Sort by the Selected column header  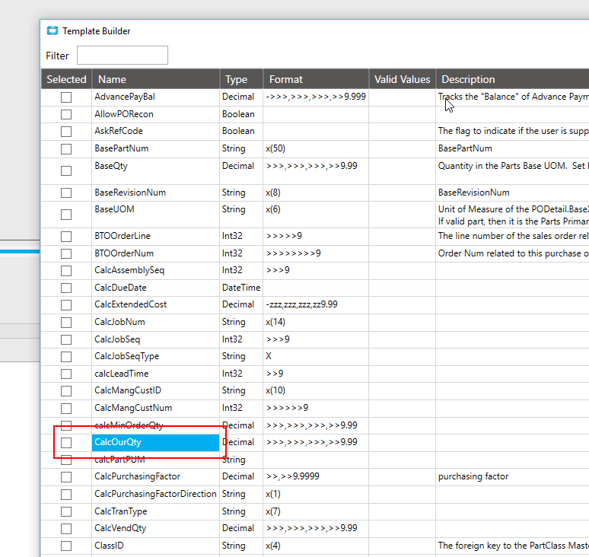66,79
